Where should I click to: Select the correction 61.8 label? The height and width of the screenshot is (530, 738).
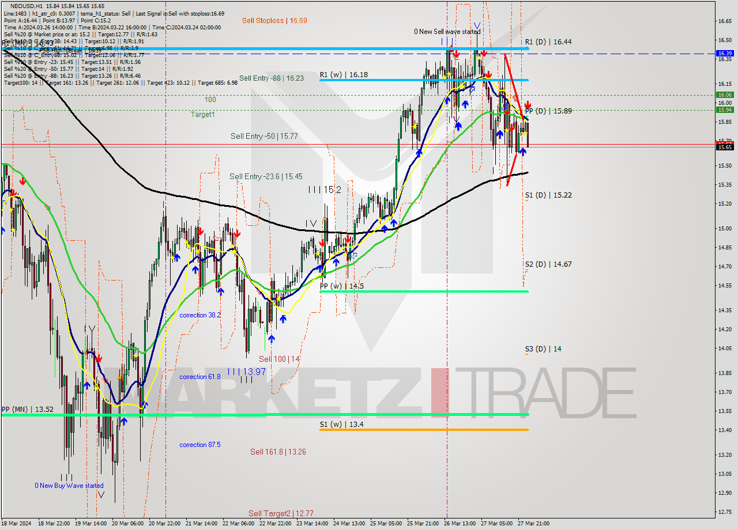tap(199, 377)
